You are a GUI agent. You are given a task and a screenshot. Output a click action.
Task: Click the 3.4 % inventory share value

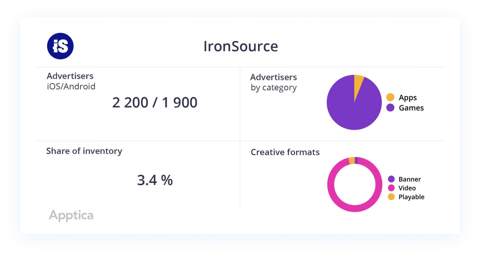click(155, 180)
